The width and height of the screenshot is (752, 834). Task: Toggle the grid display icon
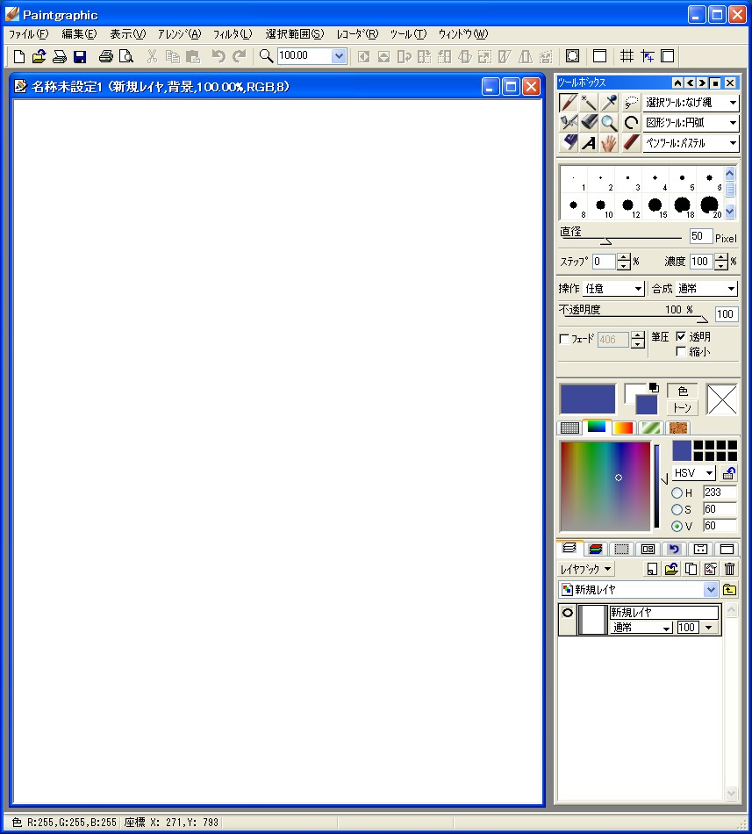click(x=627, y=56)
